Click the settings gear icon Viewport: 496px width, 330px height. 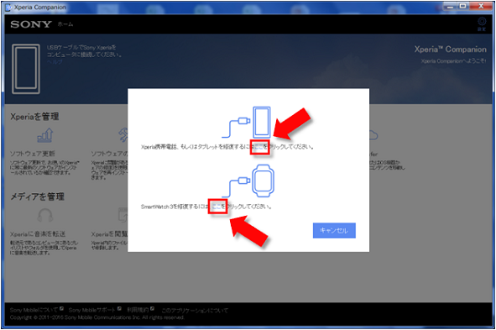click(x=482, y=22)
